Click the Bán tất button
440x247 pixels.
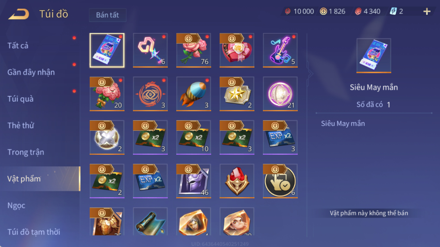(x=107, y=15)
